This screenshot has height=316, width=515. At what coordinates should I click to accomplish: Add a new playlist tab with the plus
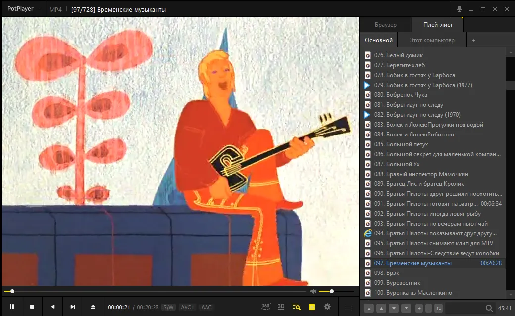pyautogui.click(x=473, y=40)
